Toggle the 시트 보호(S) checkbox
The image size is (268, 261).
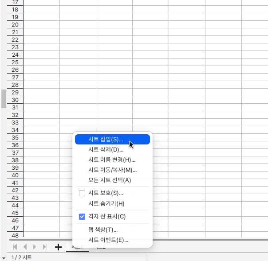click(x=82, y=193)
